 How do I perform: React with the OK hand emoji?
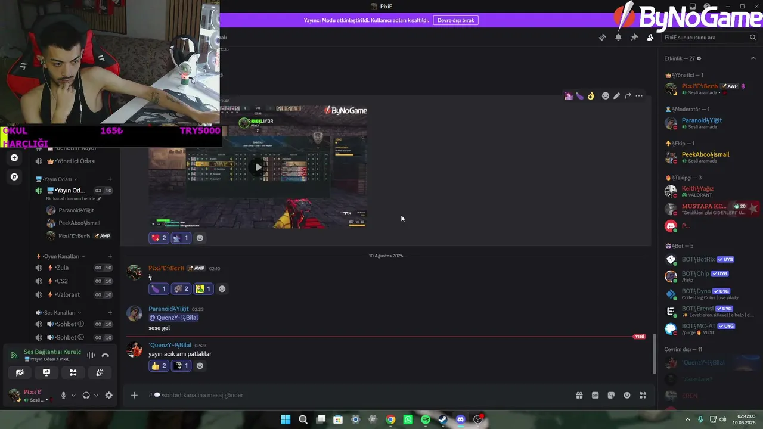(591, 95)
